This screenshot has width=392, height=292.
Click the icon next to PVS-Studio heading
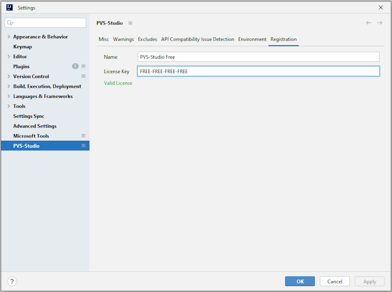pyautogui.click(x=130, y=23)
